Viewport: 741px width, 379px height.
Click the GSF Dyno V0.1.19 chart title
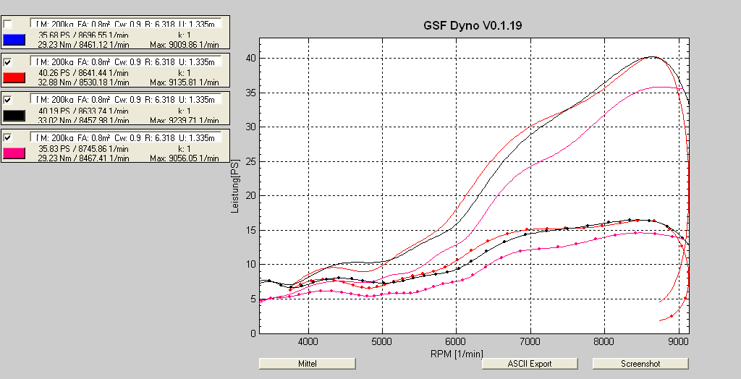tap(473, 25)
